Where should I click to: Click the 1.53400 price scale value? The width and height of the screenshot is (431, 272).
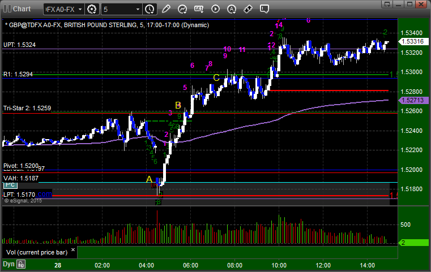412,33
